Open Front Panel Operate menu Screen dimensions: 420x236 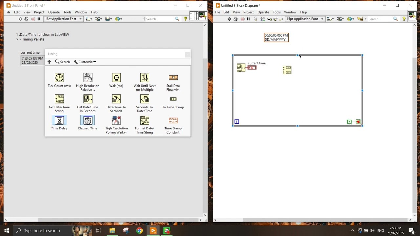pos(54,12)
